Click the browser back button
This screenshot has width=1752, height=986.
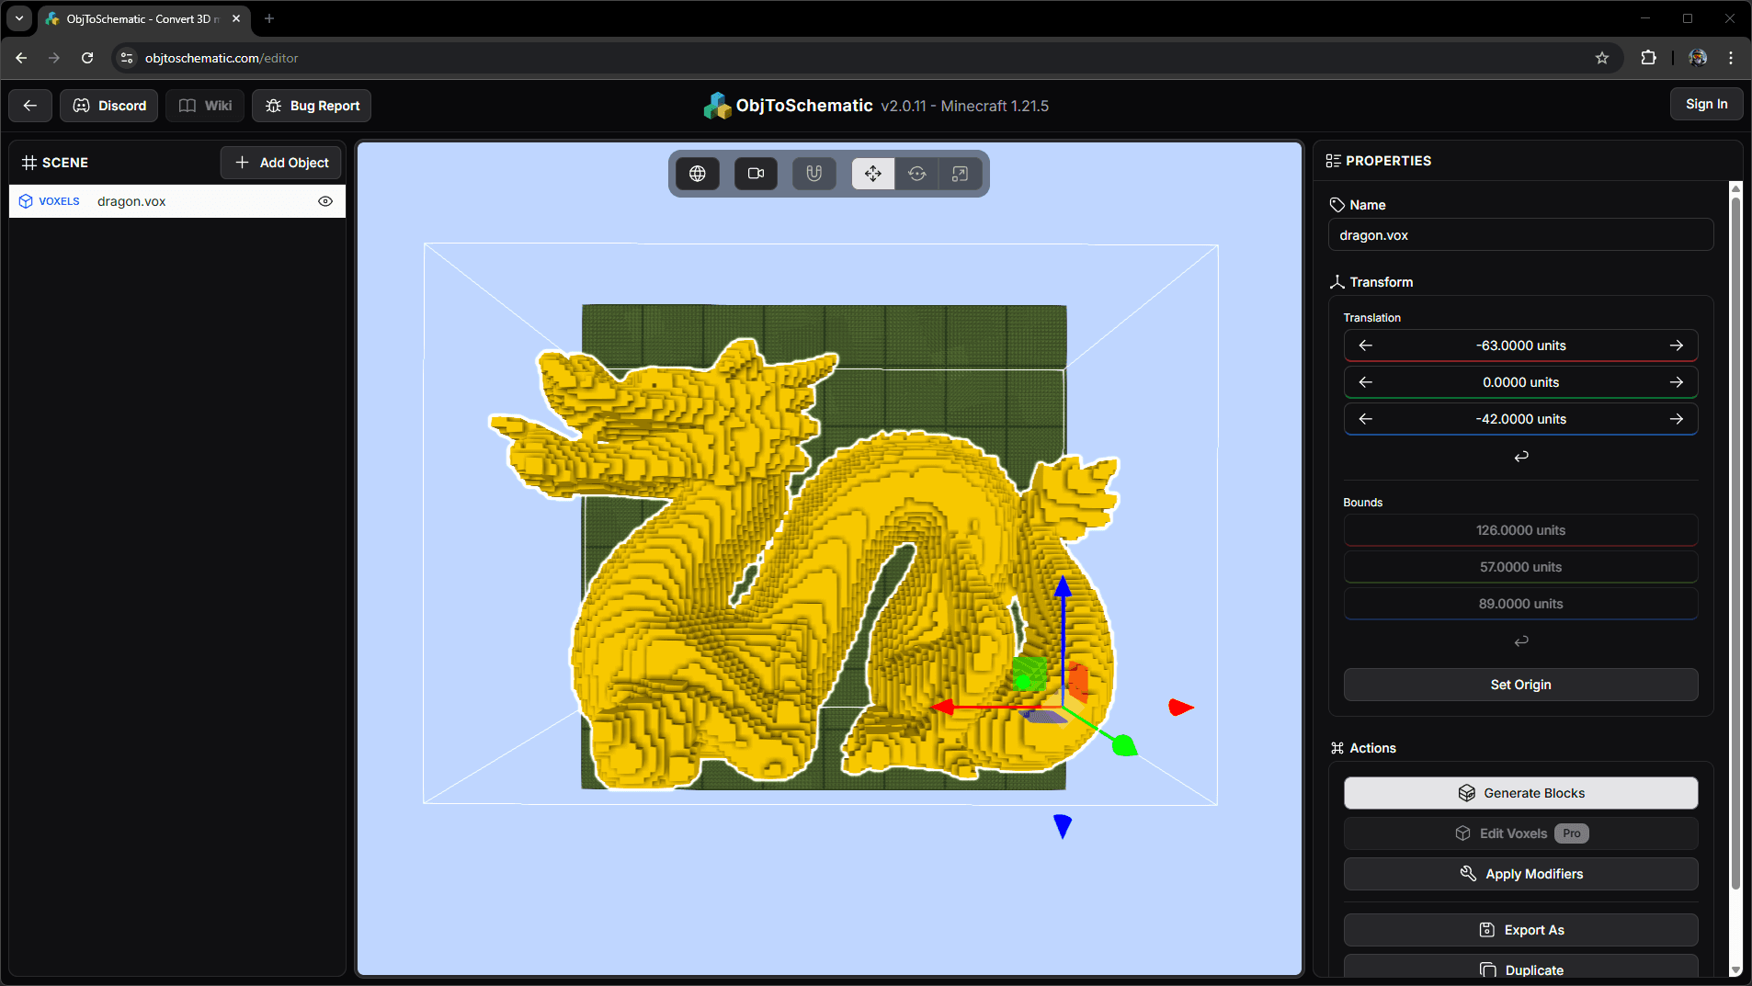coord(21,58)
